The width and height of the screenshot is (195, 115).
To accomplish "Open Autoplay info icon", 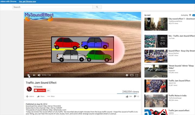I will [x=190, y=15].
